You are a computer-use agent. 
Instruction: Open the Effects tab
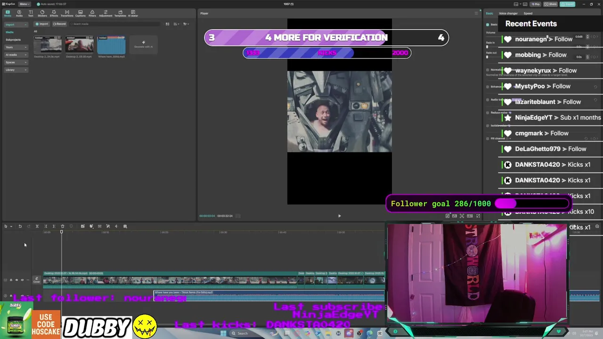tap(54, 13)
